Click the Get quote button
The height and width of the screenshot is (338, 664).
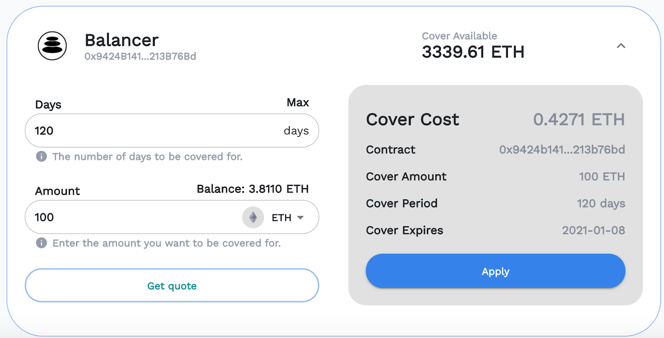coord(172,285)
